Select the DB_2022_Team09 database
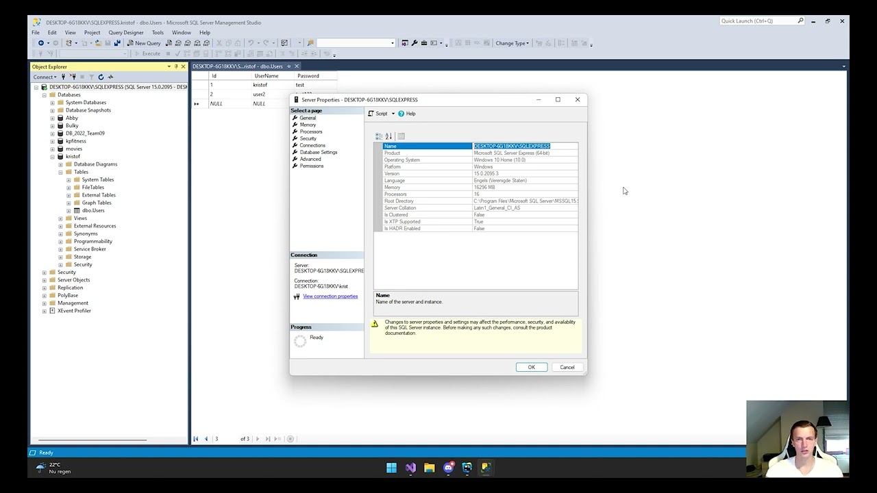The height and width of the screenshot is (493, 877). coord(85,134)
